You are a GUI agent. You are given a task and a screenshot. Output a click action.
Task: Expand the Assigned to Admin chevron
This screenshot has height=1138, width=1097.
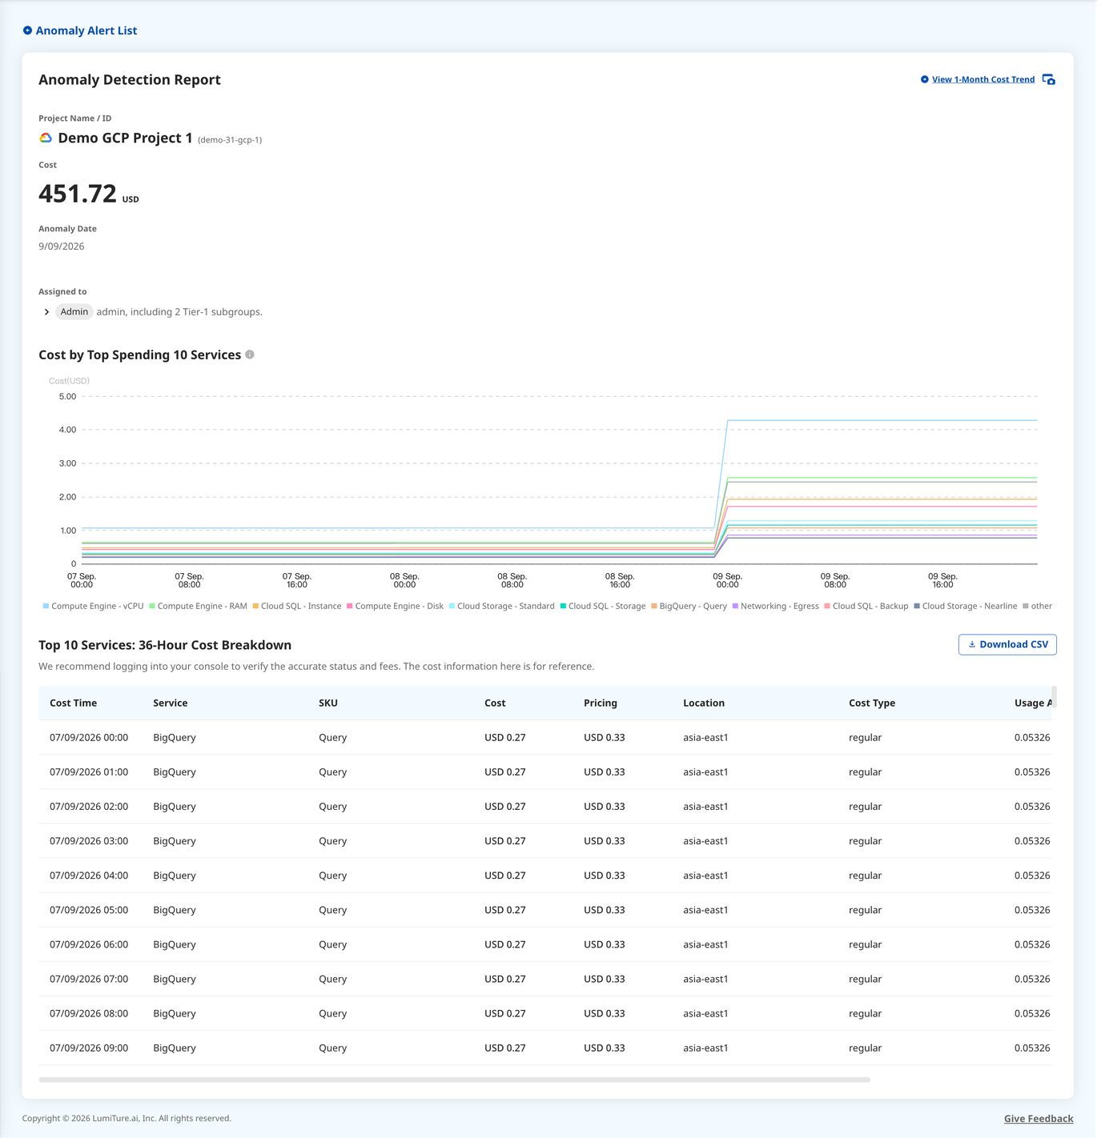(x=46, y=312)
